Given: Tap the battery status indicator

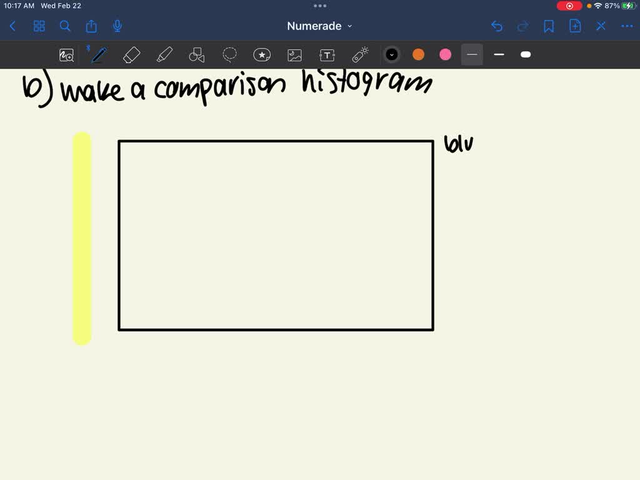Looking at the screenshot, I should pos(629,6).
